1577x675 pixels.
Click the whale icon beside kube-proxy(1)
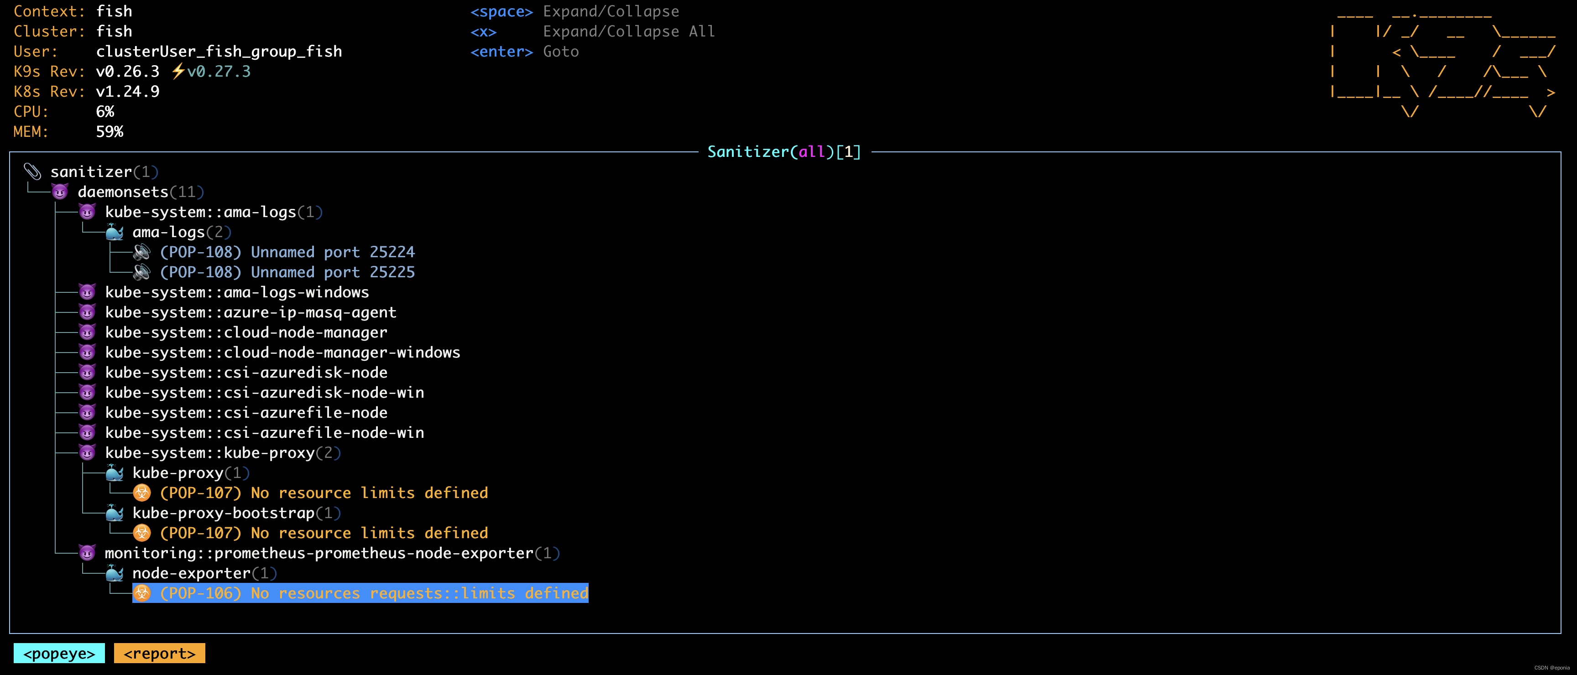pos(115,473)
